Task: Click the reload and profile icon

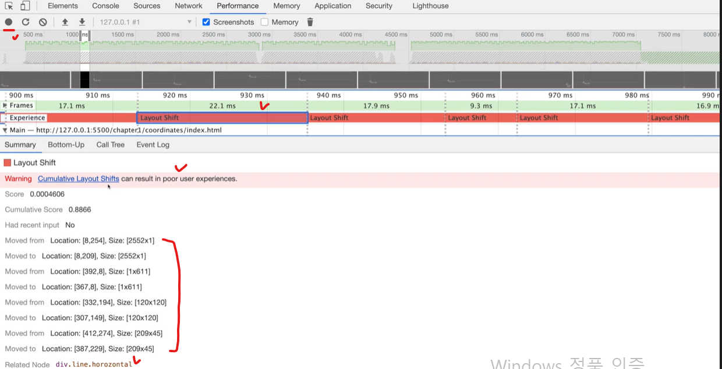Action: click(26, 22)
